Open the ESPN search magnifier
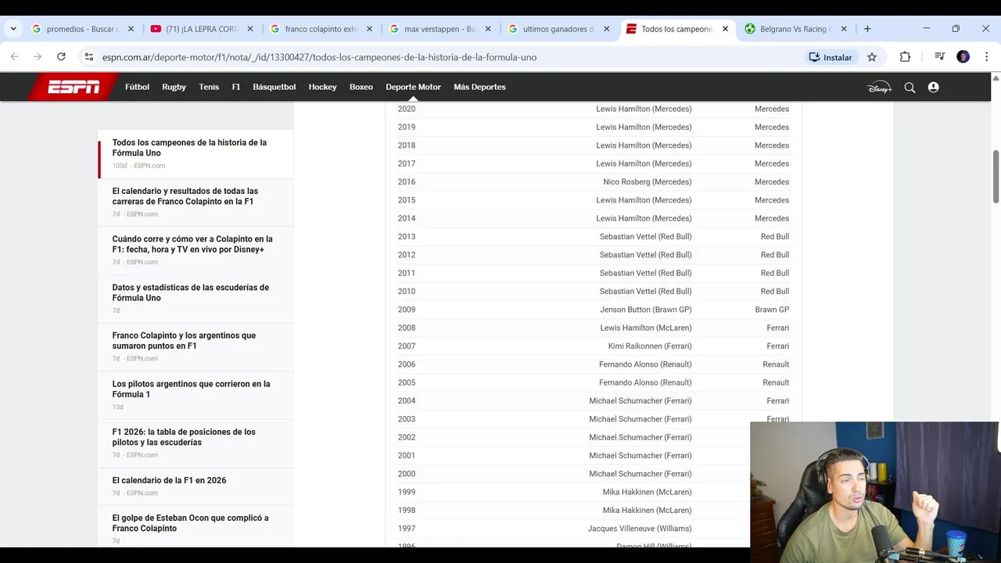 (910, 88)
